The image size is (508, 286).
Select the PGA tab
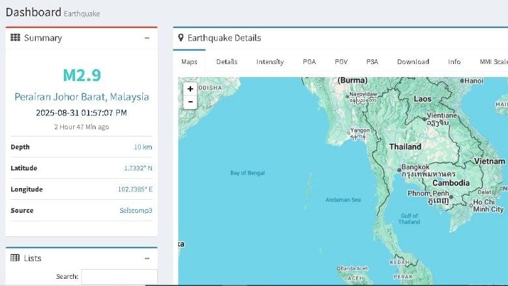(x=310, y=62)
